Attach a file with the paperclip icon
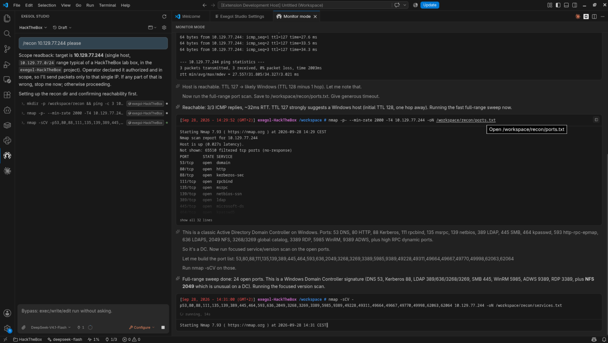The width and height of the screenshot is (608, 343). pyautogui.click(x=24, y=327)
